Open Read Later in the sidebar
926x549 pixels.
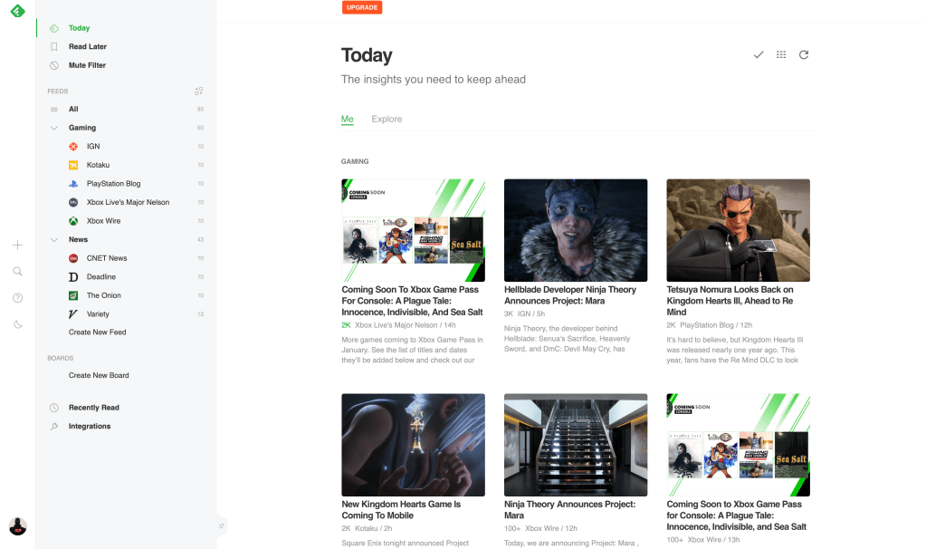(88, 47)
